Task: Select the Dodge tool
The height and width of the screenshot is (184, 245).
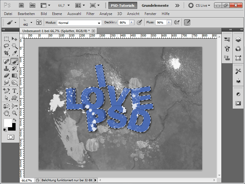Action: point(14,82)
